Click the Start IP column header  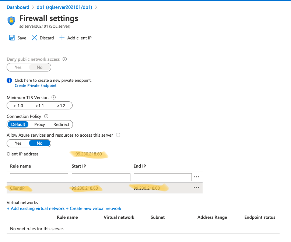coord(79,166)
